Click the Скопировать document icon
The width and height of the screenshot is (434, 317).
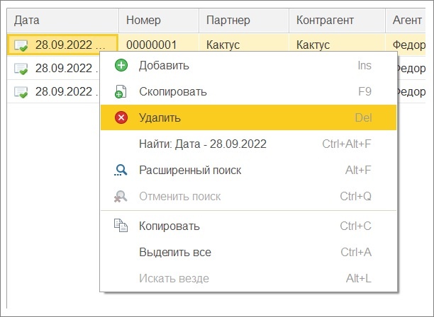(121, 92)
